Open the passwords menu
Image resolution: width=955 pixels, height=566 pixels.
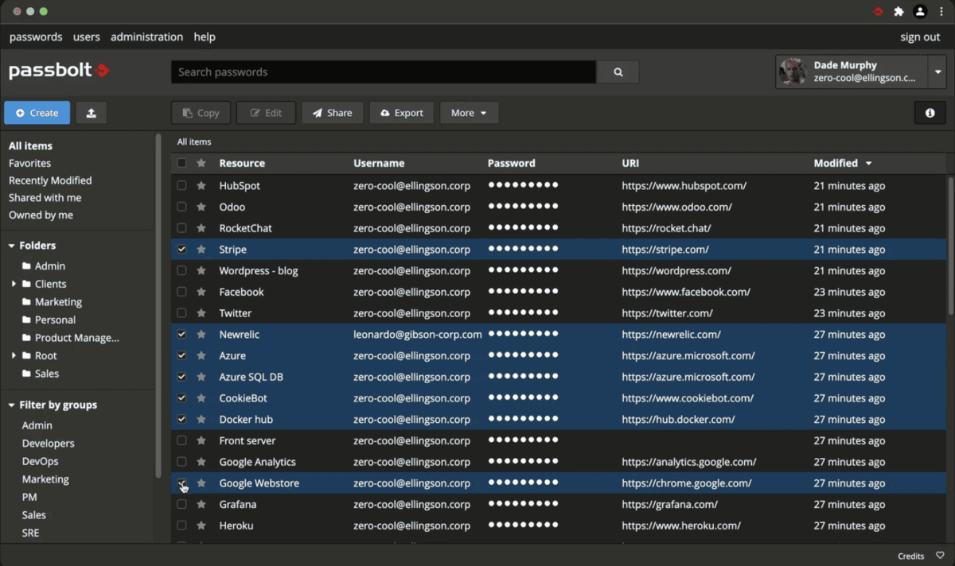point(36,37)
